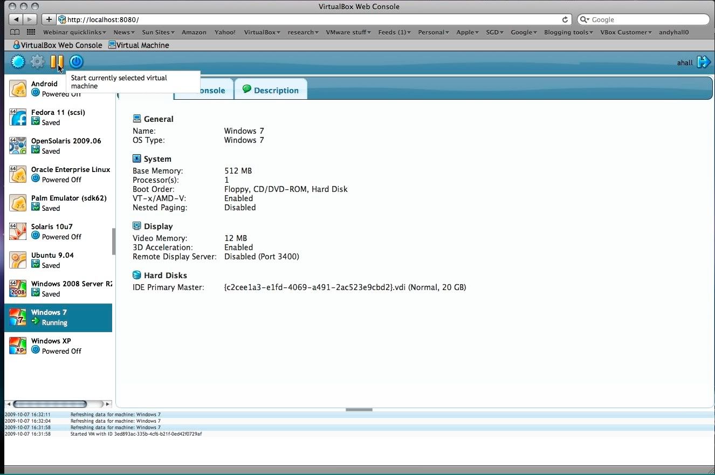Click the Windows 2008 Server OS icon

point(18,288)
